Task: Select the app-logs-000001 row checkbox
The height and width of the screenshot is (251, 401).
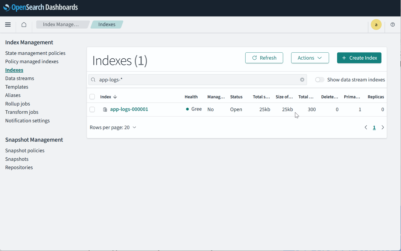Action: click(92, 109)
